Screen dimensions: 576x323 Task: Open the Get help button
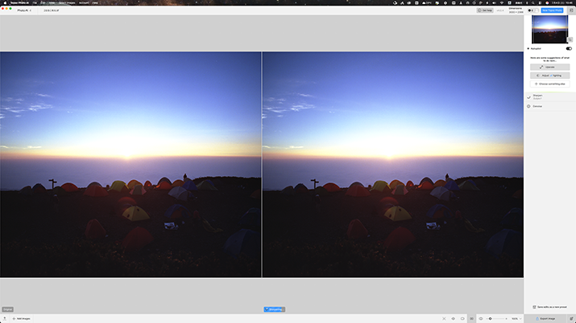click(485, 10)
